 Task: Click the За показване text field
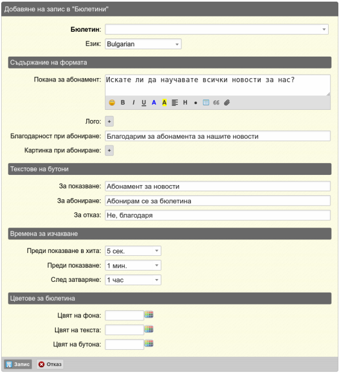coord(218,186)
